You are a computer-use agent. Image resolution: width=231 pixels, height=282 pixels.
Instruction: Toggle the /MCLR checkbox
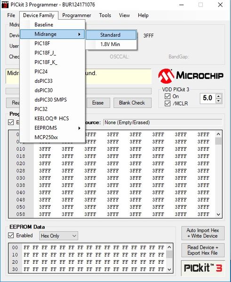pyautogui.click(x=167, y=103)
